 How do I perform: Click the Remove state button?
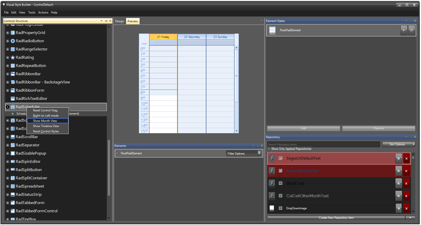pos(379,128)
